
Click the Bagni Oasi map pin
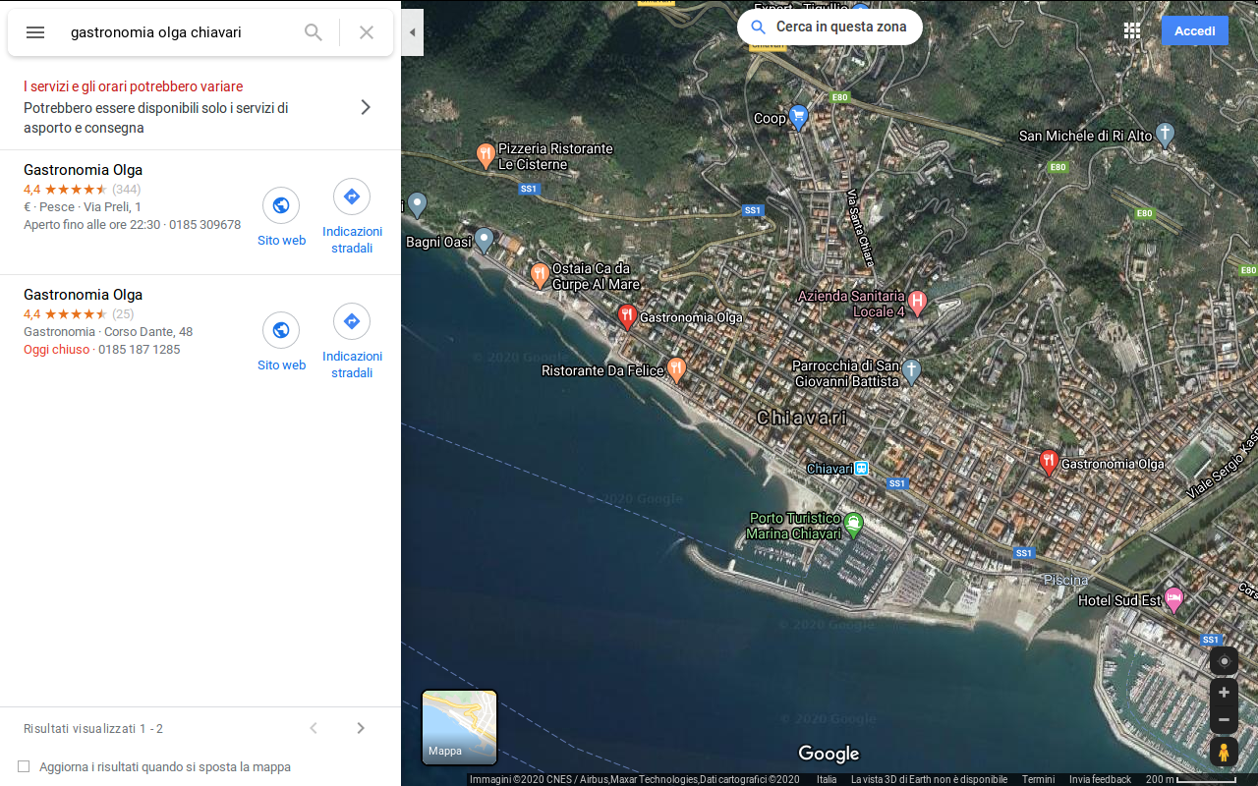click(x=484, y=241)
